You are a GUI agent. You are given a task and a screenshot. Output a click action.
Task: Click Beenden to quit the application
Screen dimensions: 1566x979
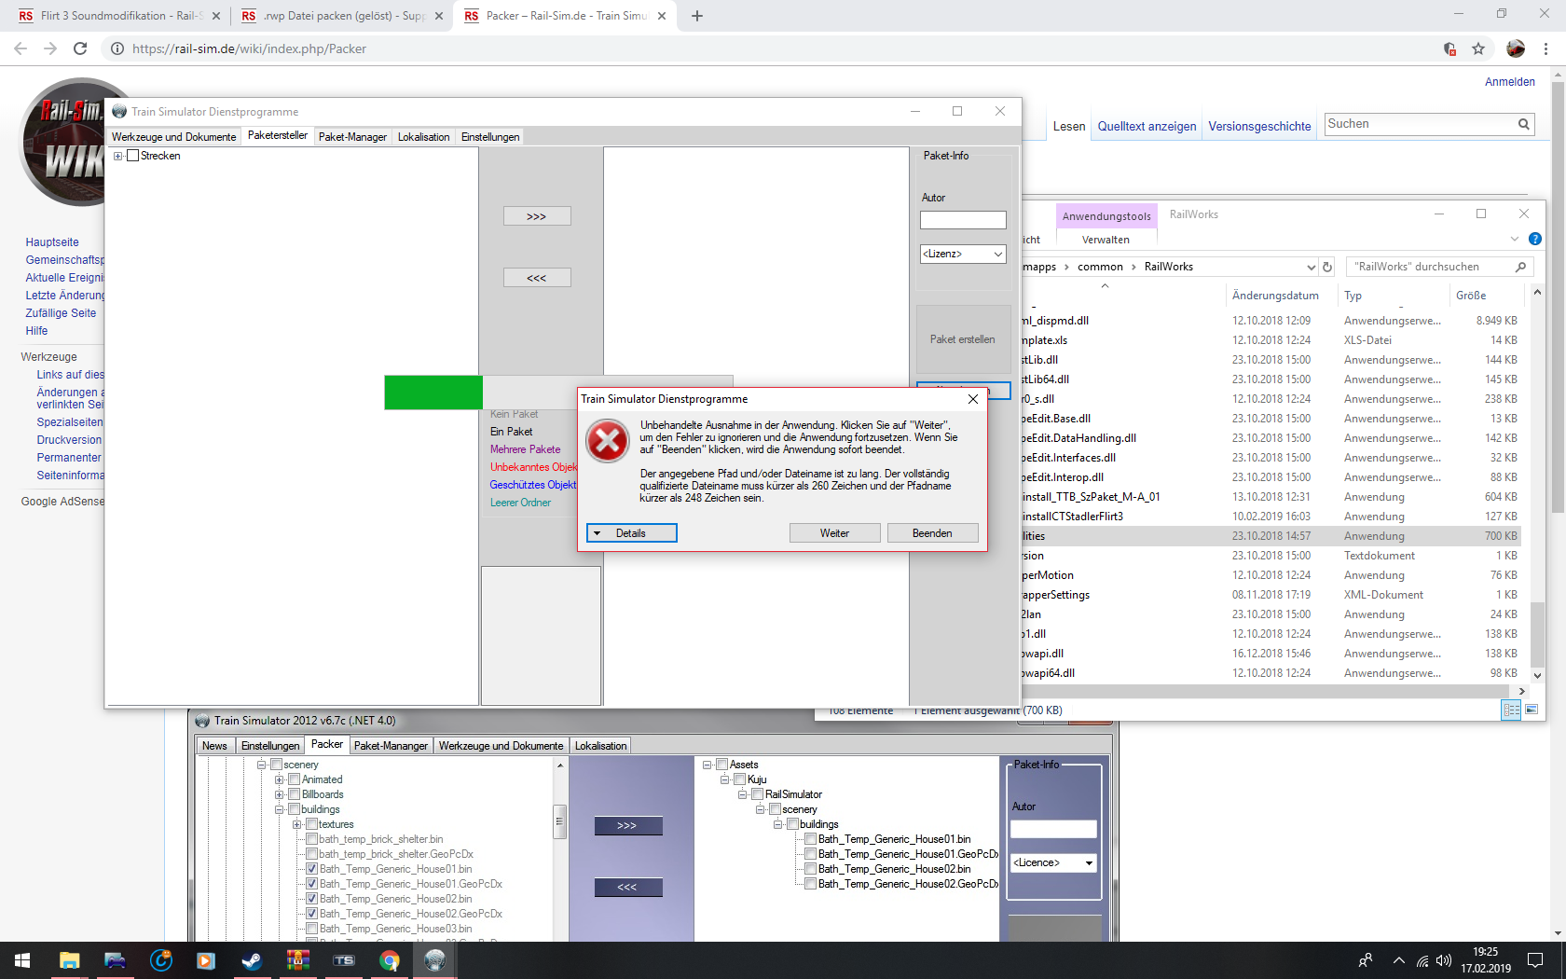[x=932, y=533]
